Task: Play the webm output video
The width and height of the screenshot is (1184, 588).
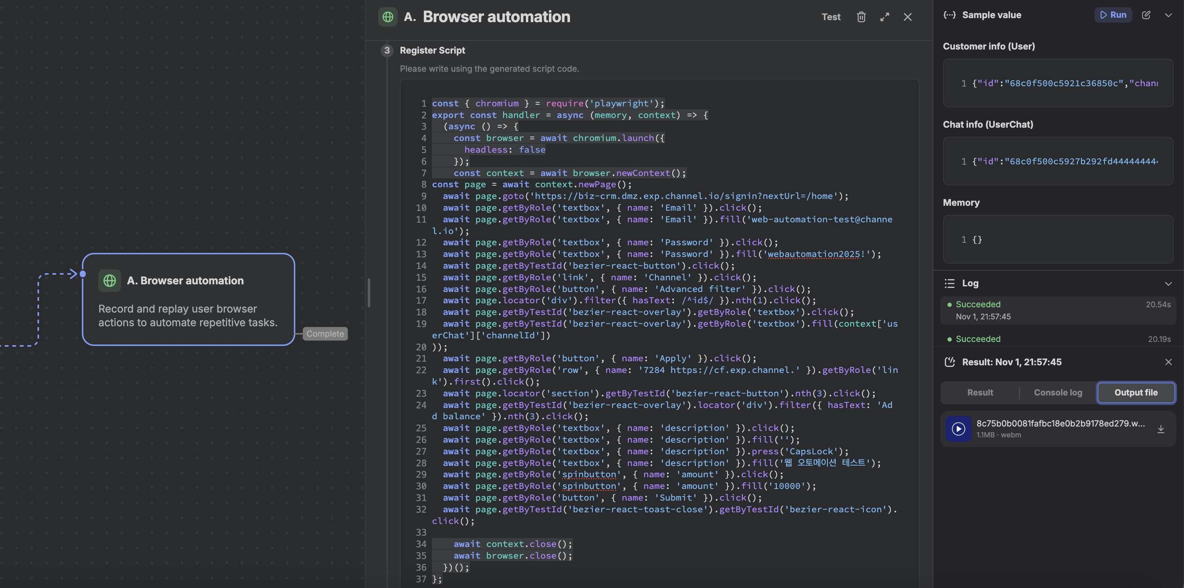Action: pos(958,429)
